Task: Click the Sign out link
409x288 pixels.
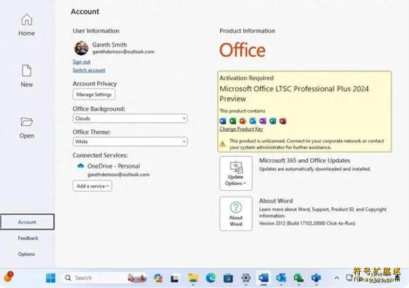Action: coord(81,62)
